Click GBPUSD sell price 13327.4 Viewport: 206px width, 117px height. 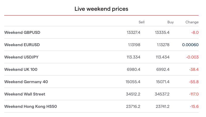click(x=133, y=33)
